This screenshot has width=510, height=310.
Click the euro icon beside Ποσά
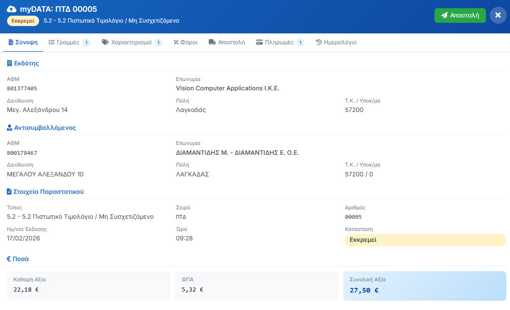[x=9, y=259]
